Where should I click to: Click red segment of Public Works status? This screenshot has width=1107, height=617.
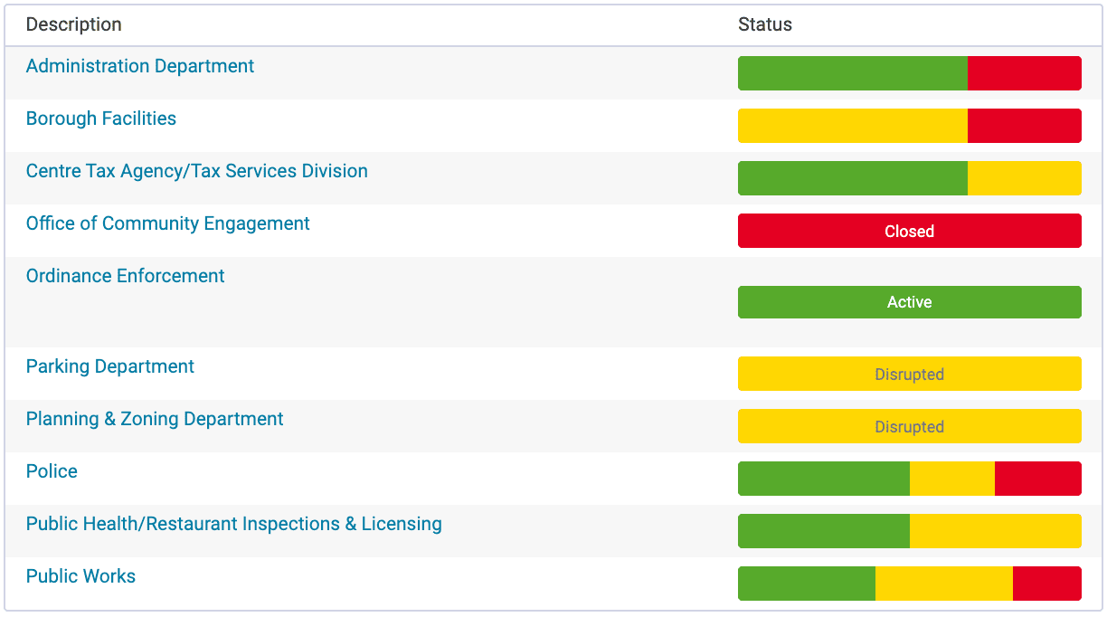pos(1047,584)
